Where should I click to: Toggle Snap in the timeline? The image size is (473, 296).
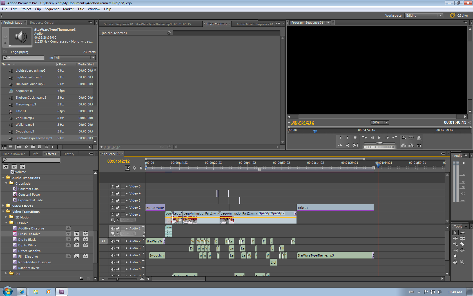[128, 168]
